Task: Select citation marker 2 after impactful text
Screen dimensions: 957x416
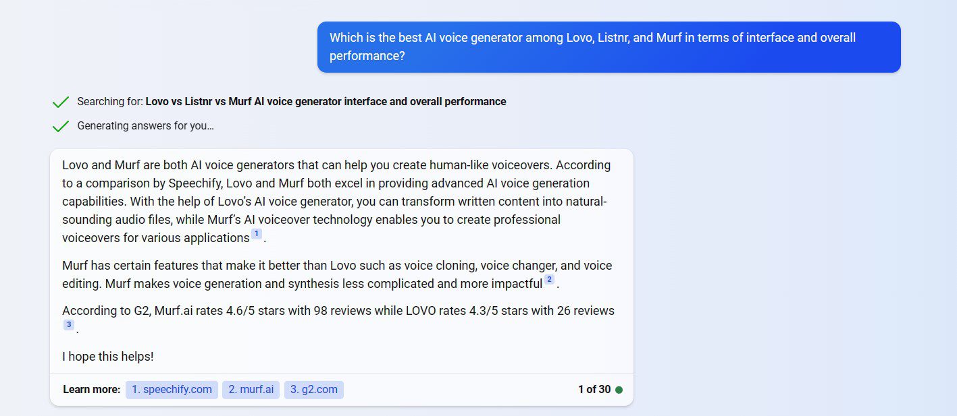Action: pyautogui.click(x=549, y=279)
